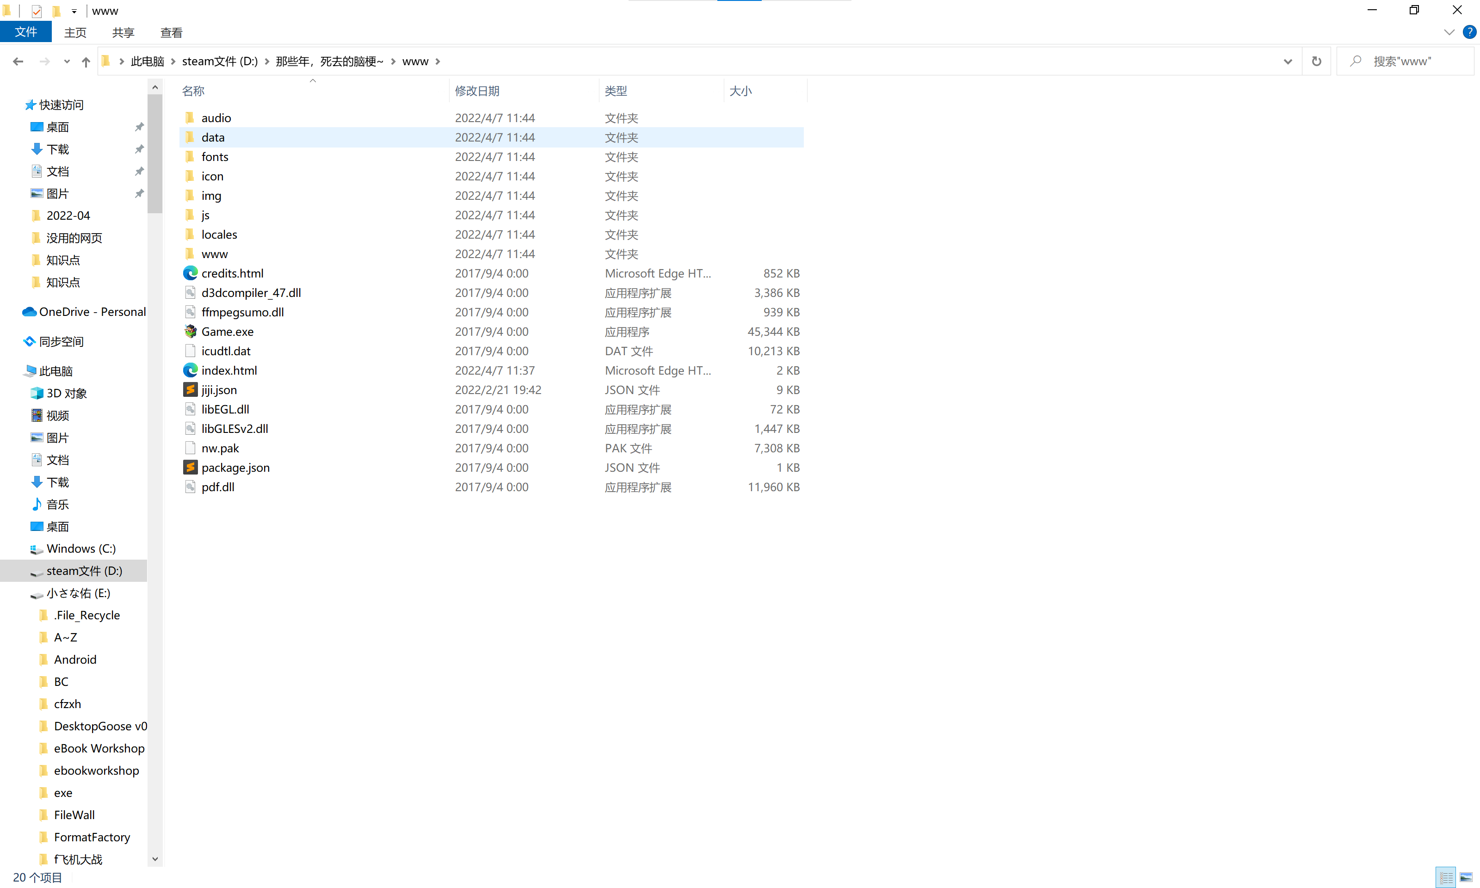Expand the recent locations dropdown arrow
This screenshot has height=888, width=1480.
point(67,61)
